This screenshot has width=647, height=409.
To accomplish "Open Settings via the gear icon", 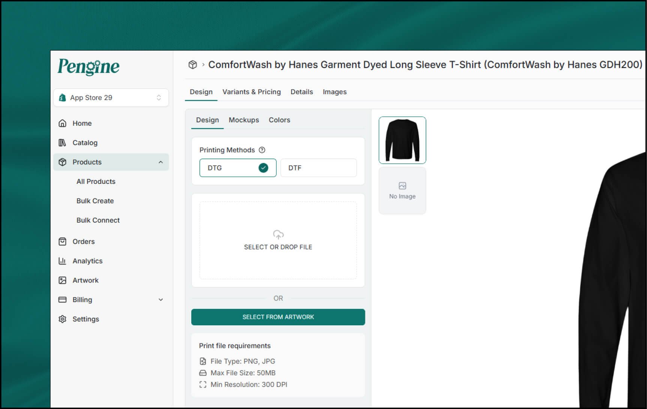I will coord(63,319).
